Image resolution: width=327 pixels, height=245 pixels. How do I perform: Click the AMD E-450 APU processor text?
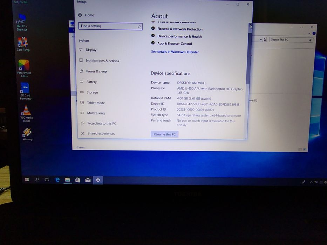click(x=210, y=91)
